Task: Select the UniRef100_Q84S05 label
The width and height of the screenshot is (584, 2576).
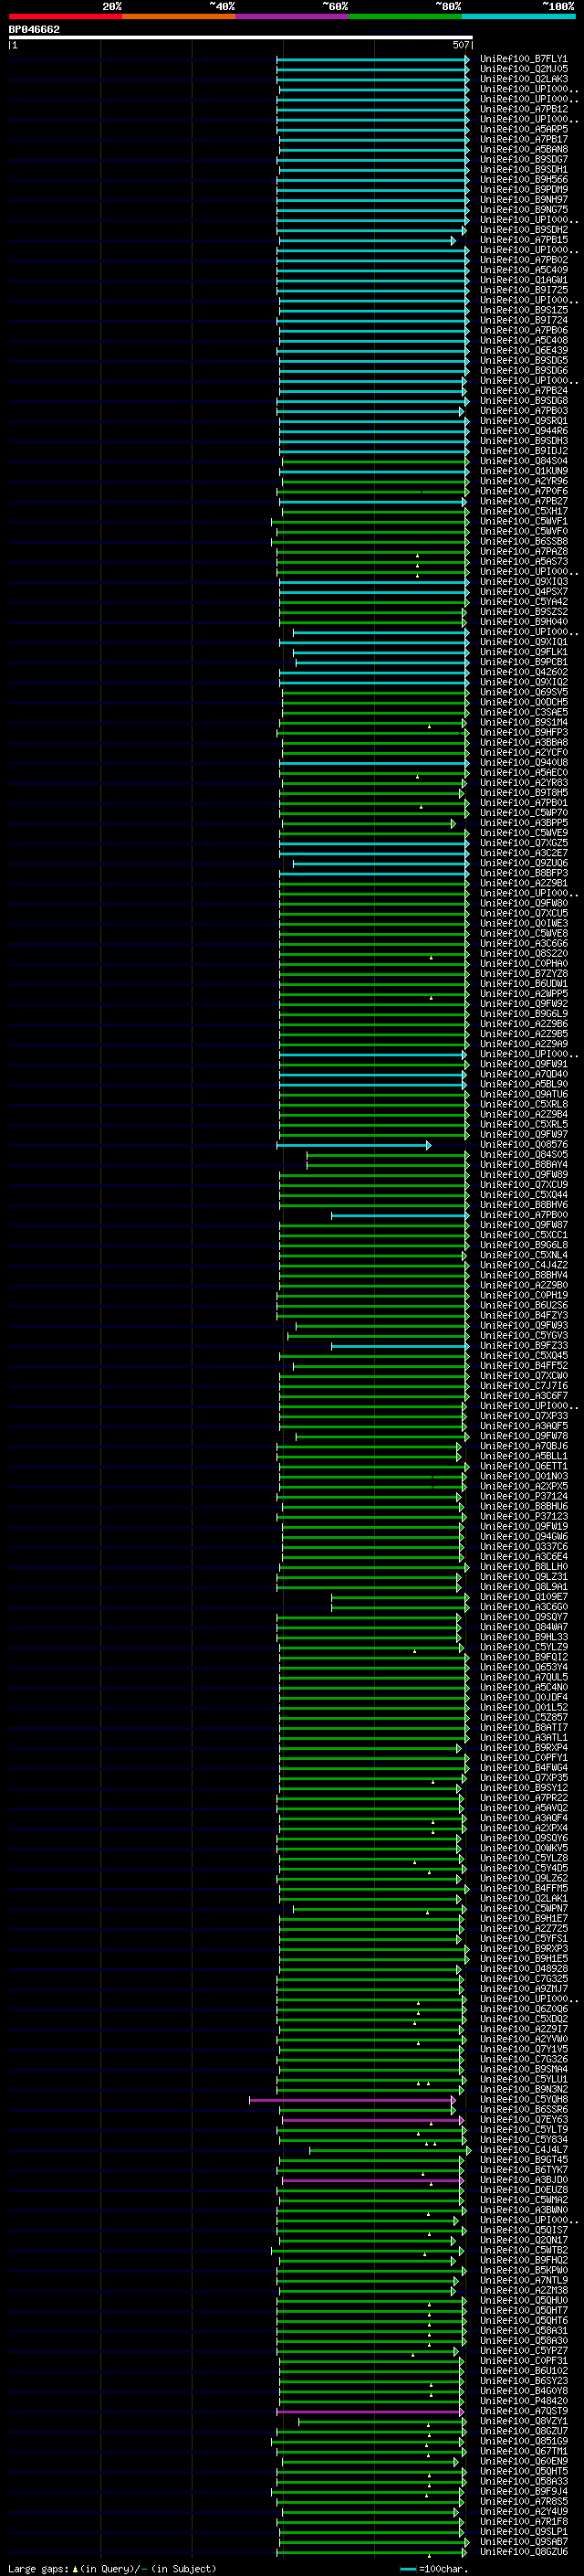Action: point(523,1155)
